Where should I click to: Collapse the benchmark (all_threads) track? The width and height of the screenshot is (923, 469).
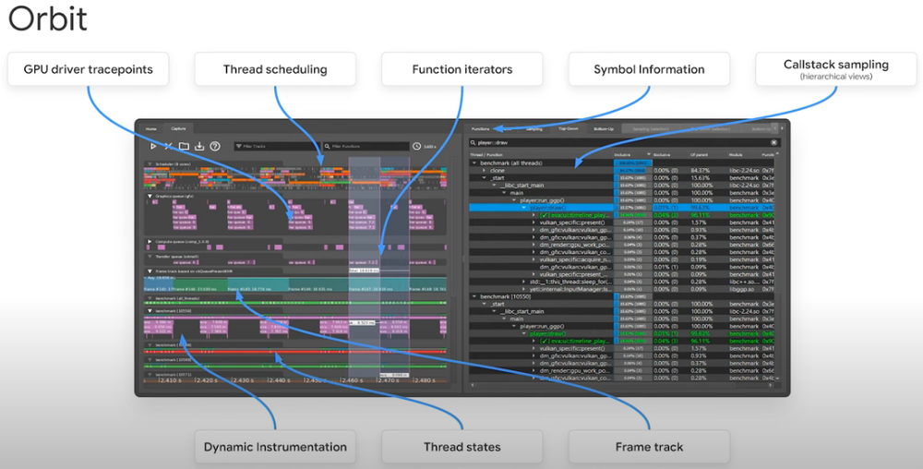pos(150,298)
